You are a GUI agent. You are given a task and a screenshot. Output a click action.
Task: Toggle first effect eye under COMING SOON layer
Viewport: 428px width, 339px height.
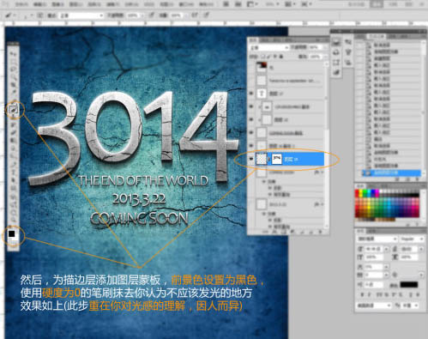[x=270, y=188]
